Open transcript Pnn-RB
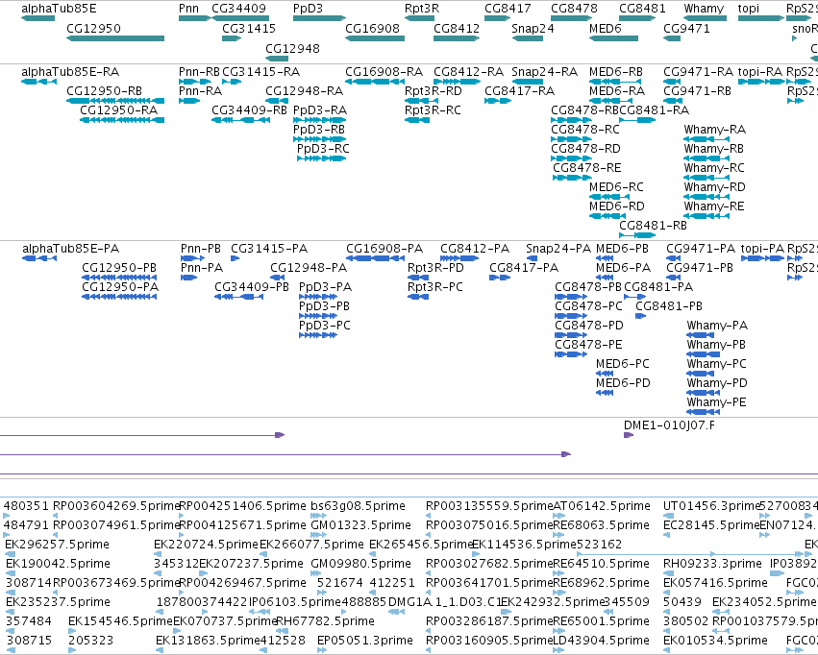The height and width of the screenshot is (655, 818). 199,72
